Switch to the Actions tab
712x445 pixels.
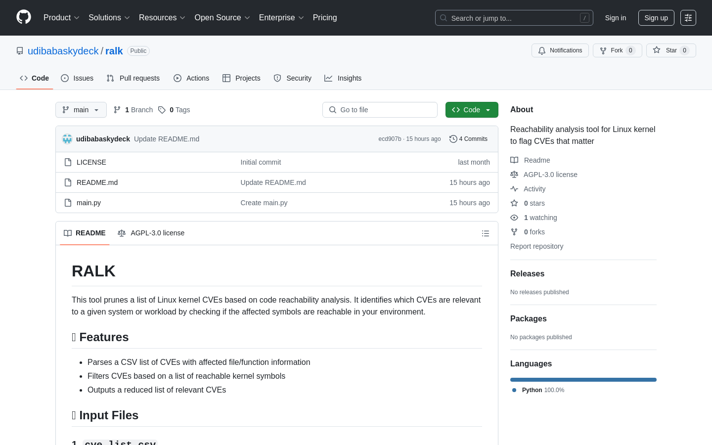(x=191, y=78)
